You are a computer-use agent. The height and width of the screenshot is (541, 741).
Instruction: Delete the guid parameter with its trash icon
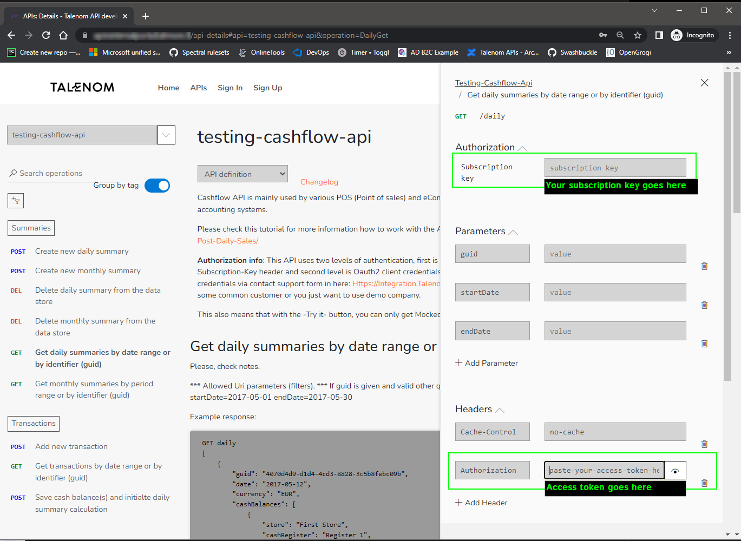click(704, 266)
